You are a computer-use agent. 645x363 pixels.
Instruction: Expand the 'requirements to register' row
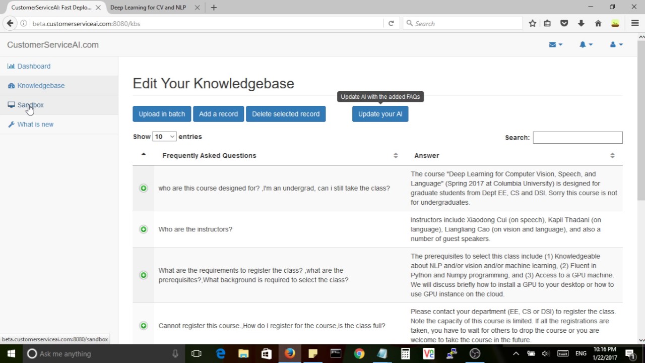coord(144,275)
